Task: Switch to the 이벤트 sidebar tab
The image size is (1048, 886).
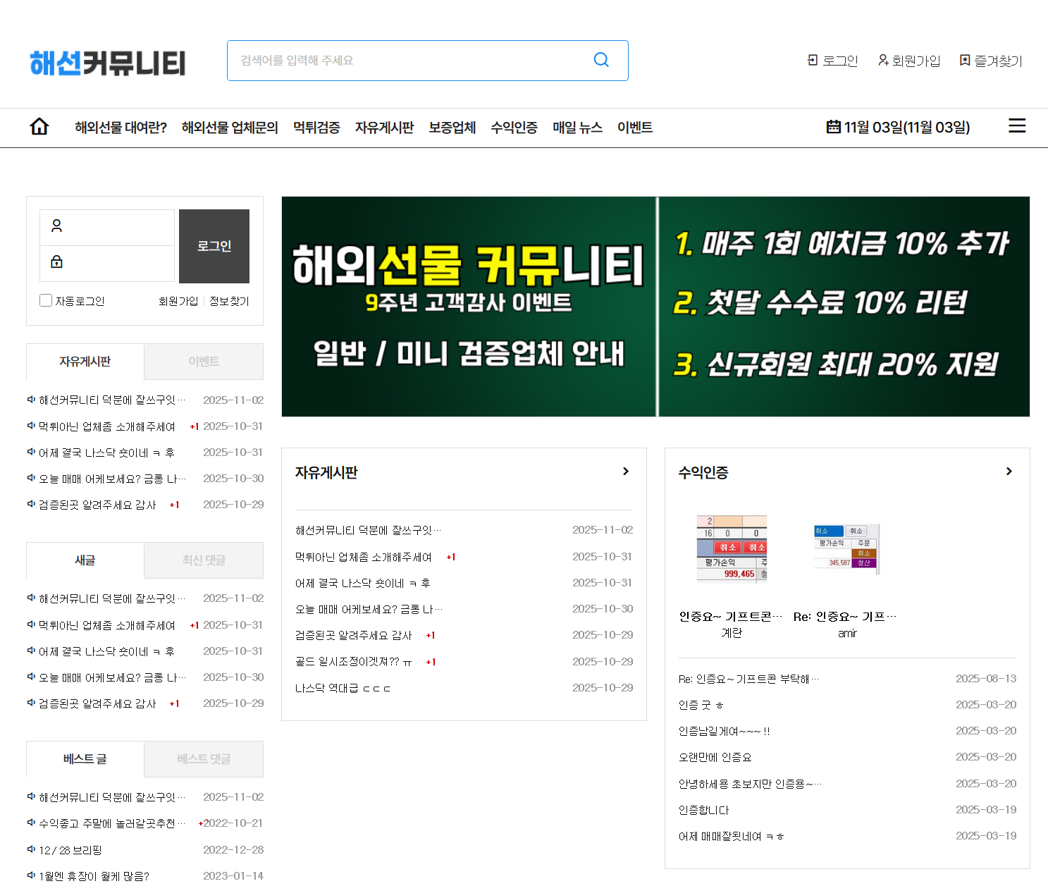Action: [x=204, y=362]
